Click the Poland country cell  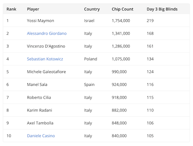click(x=90, y=59)
